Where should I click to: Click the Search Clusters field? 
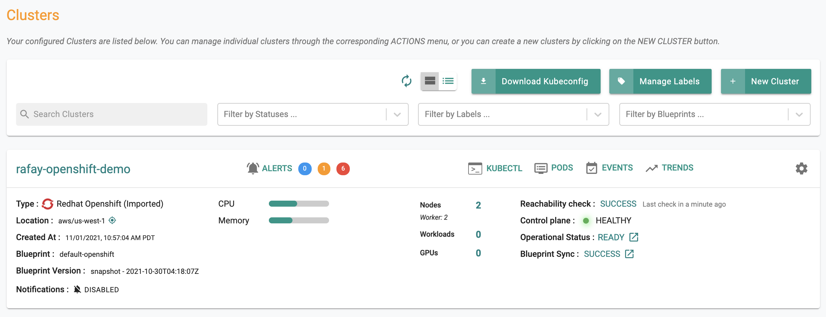(x=112, y=114)
